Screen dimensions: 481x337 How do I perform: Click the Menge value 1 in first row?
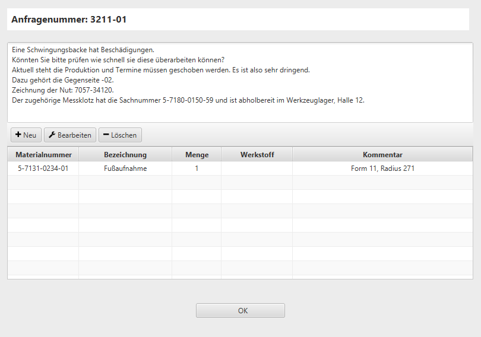tap(197, 168)
